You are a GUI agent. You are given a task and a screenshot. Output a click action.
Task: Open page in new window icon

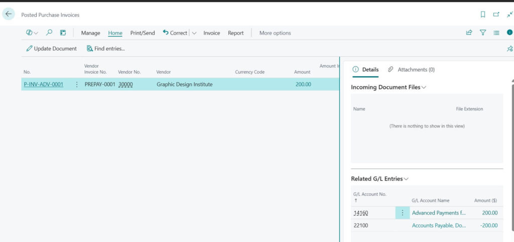(496, 15)
